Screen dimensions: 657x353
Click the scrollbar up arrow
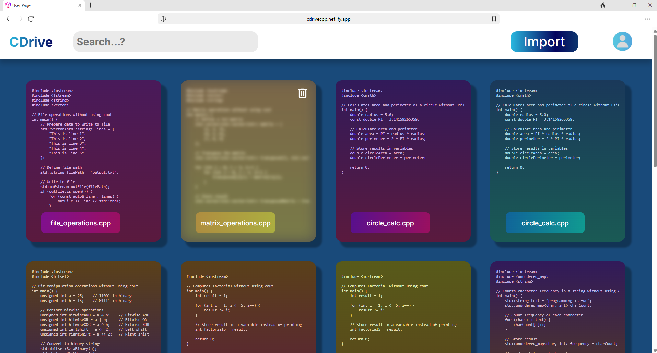[x=655, y=31]
